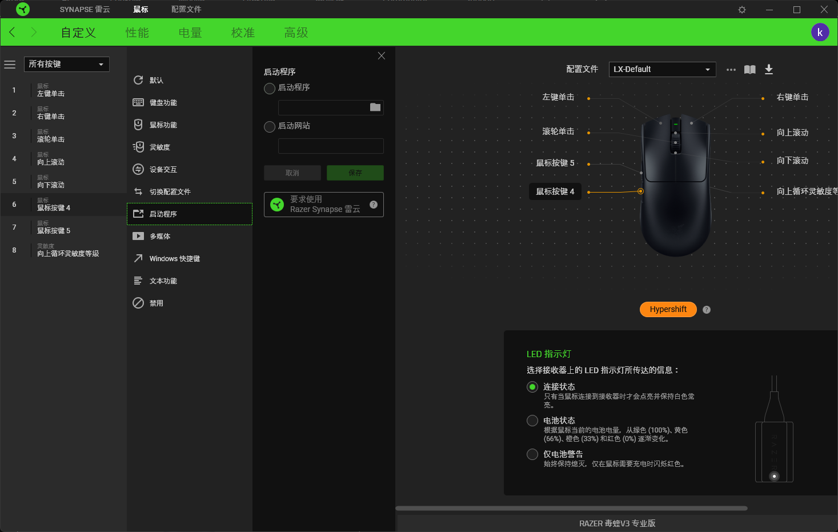The width and height of the screenshot is (838, 532).
Task: Click the 向下滚动 label on diagram
Action: point(792,161)
